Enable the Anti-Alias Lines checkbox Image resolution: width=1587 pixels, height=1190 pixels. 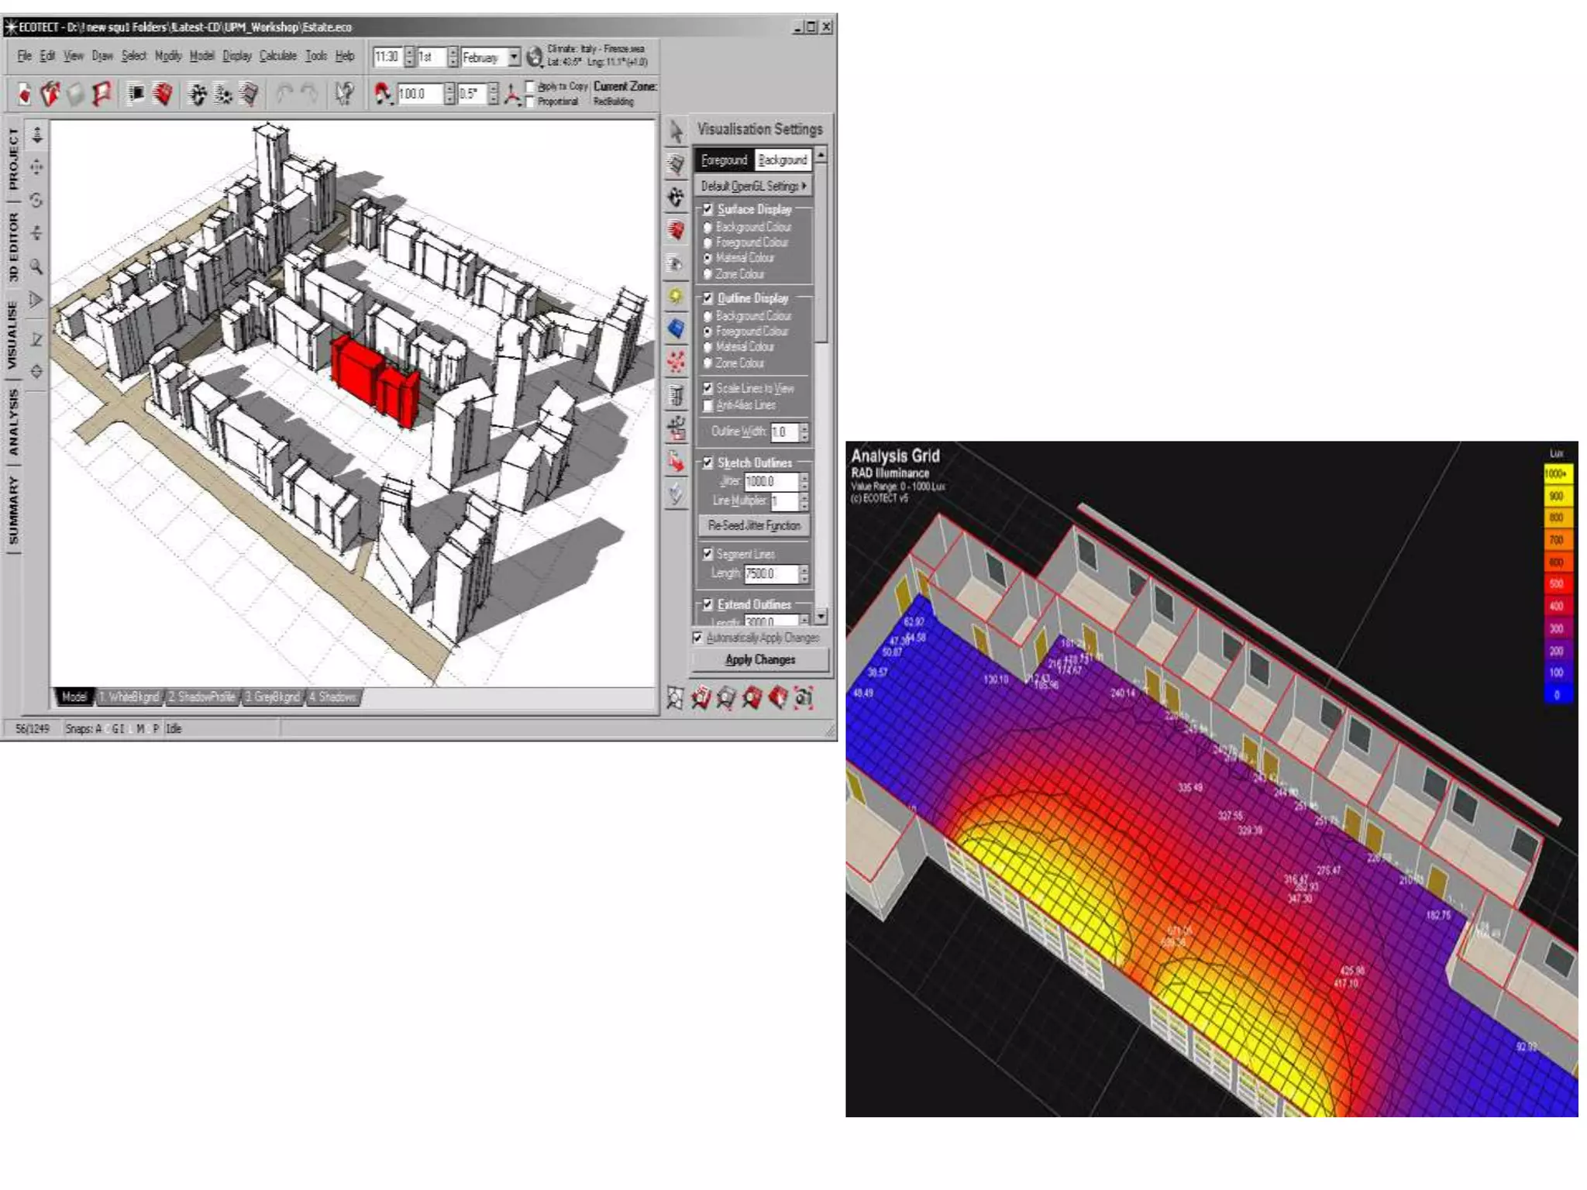point(707,405)
